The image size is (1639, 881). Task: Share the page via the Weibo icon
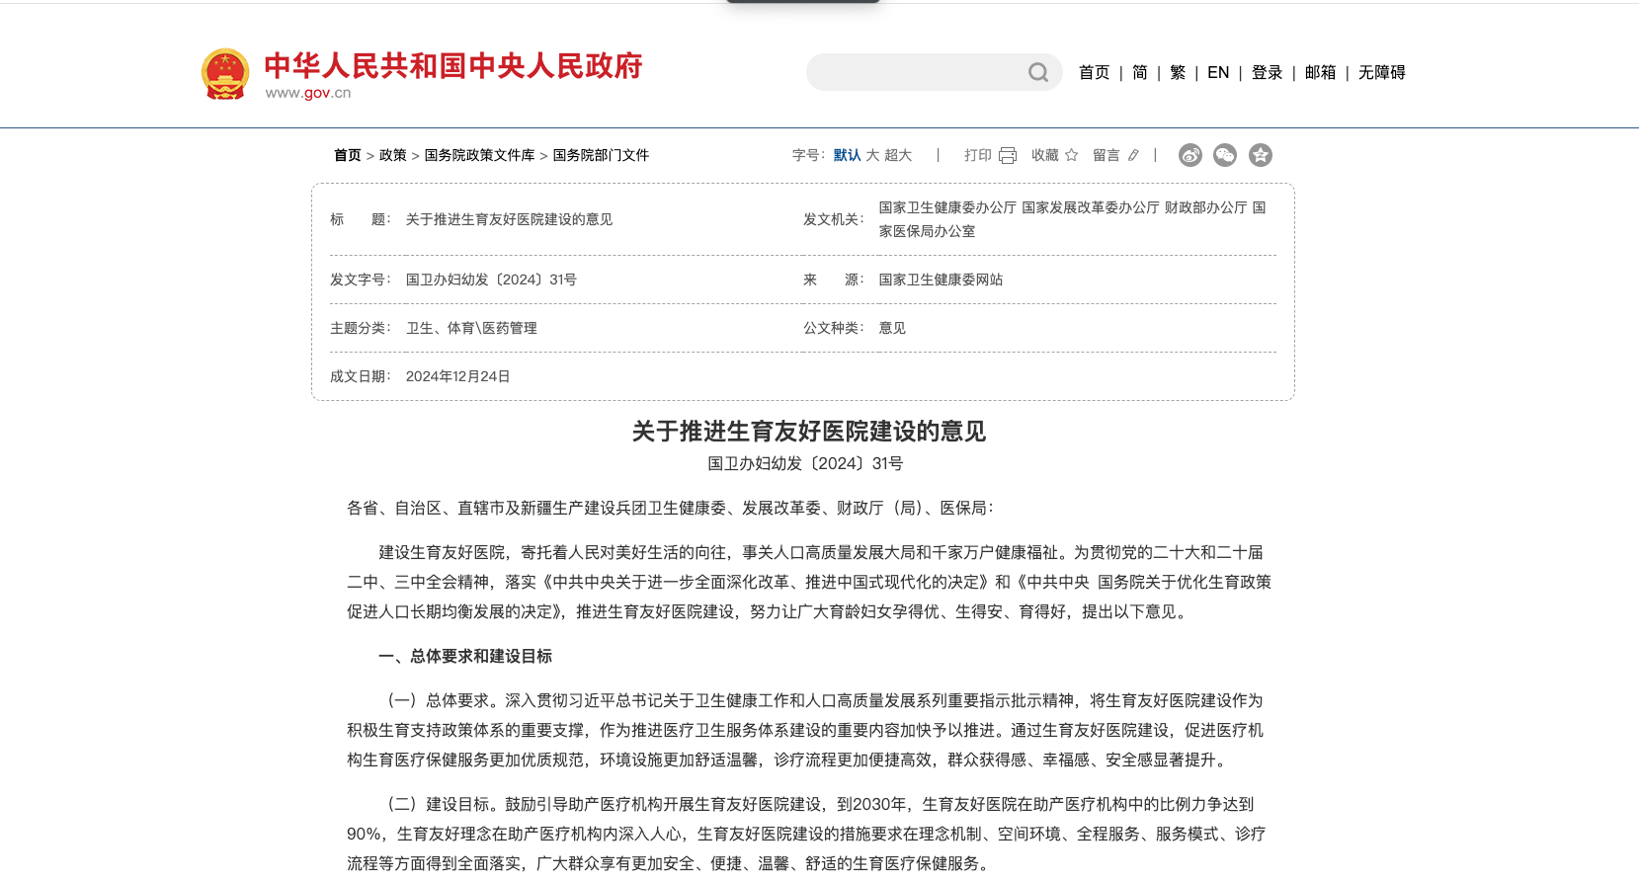click(1190, 155)
